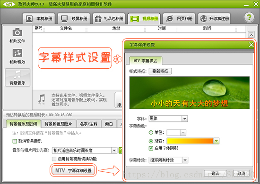Click the app logo in title bar
Viewport: 260px width, 184px height.
9,4
